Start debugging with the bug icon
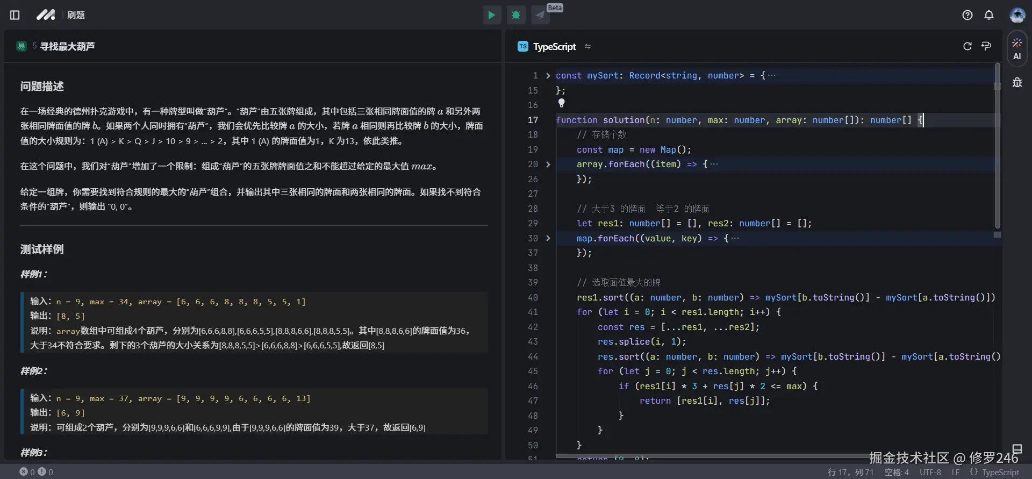 516,15
